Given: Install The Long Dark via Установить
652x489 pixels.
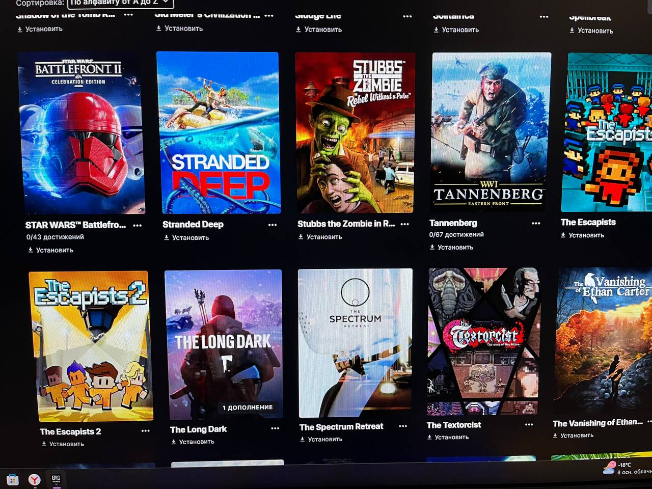Looking at the screenshot, I should tap(193, 442).
